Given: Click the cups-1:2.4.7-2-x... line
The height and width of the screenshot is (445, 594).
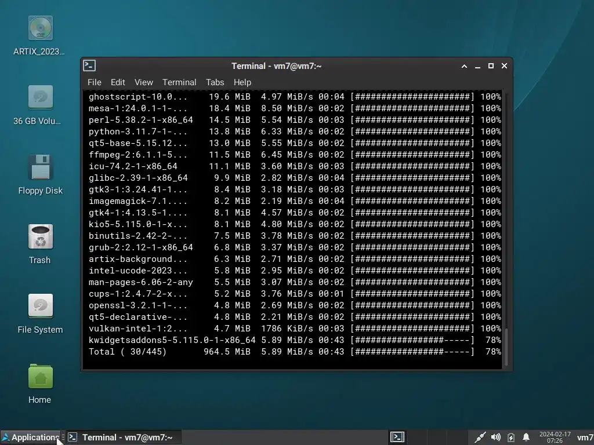Looking at the screenshot, I should tap(295, 294).
